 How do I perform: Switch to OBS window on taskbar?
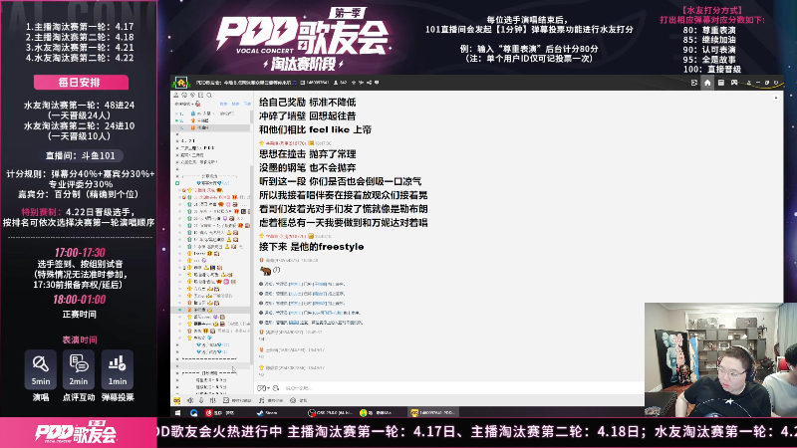point(331,413)
